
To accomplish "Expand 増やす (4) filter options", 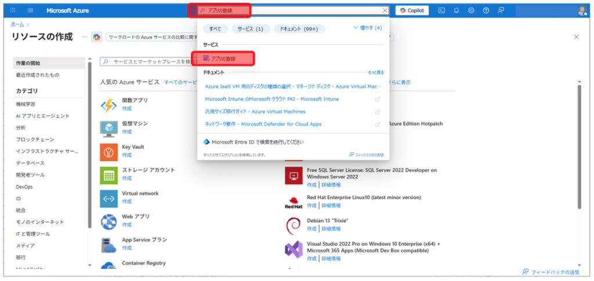I will 368,28.
